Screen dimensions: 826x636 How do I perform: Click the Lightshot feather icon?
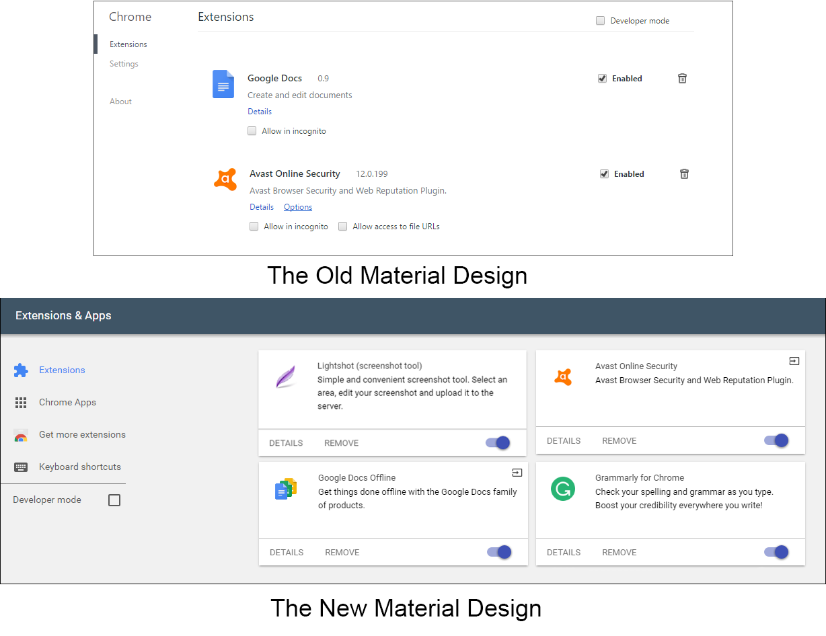(x=286, y=376)
